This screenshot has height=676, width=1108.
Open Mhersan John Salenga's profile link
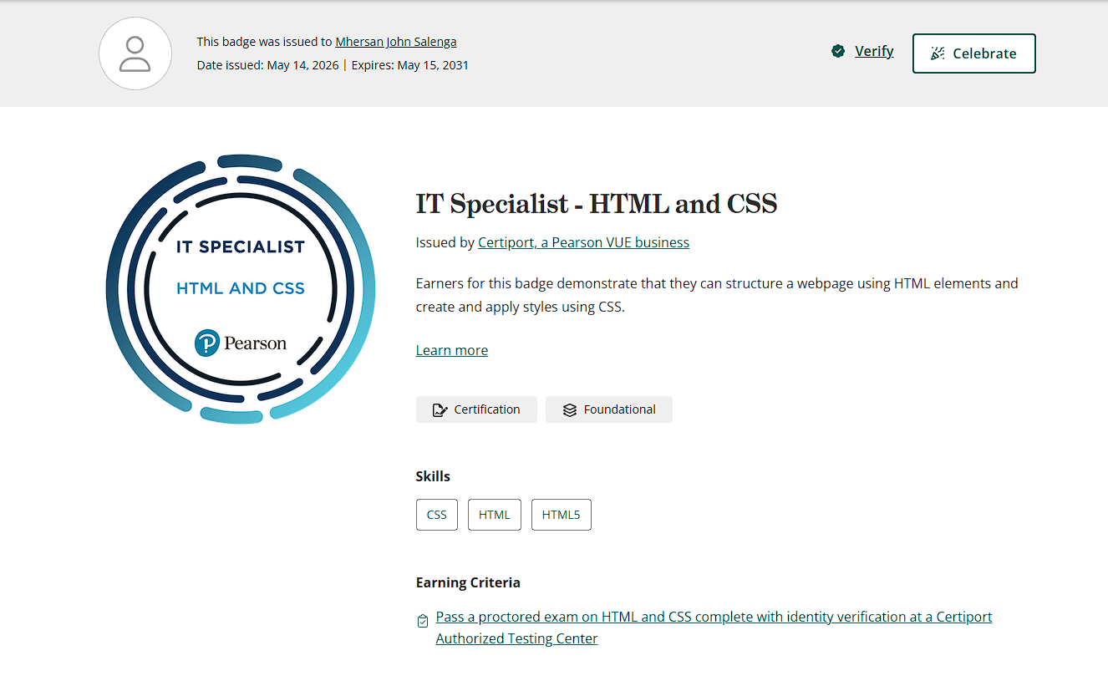click(396, 42)
